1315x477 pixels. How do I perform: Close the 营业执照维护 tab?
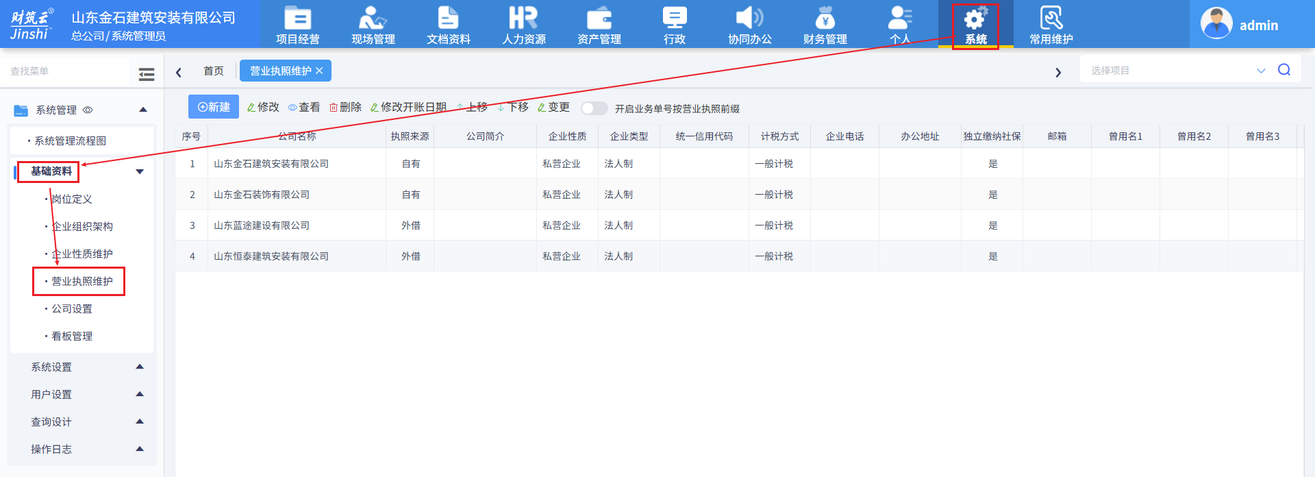(319, 71)
